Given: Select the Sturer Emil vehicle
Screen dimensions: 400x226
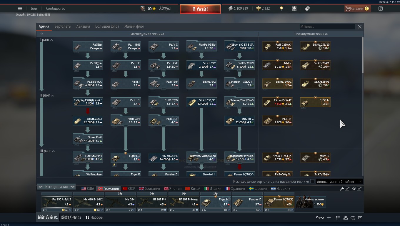Looking at the screenshot, I should pyautogui.click(x=88, y=139).
